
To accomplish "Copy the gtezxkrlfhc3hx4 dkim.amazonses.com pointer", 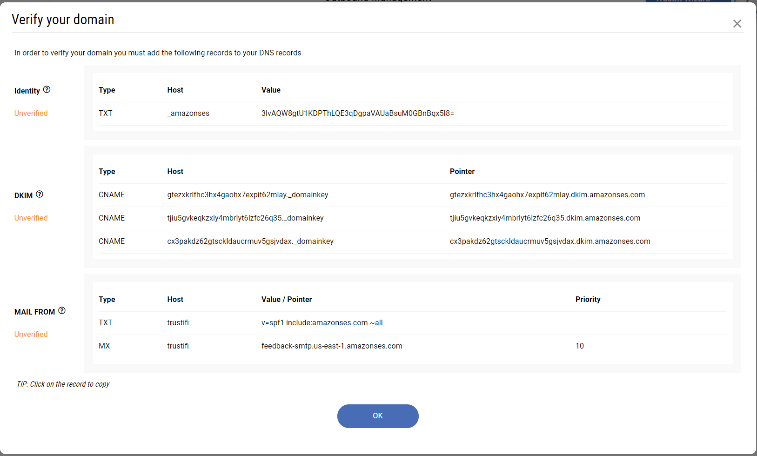I will 547,194.
